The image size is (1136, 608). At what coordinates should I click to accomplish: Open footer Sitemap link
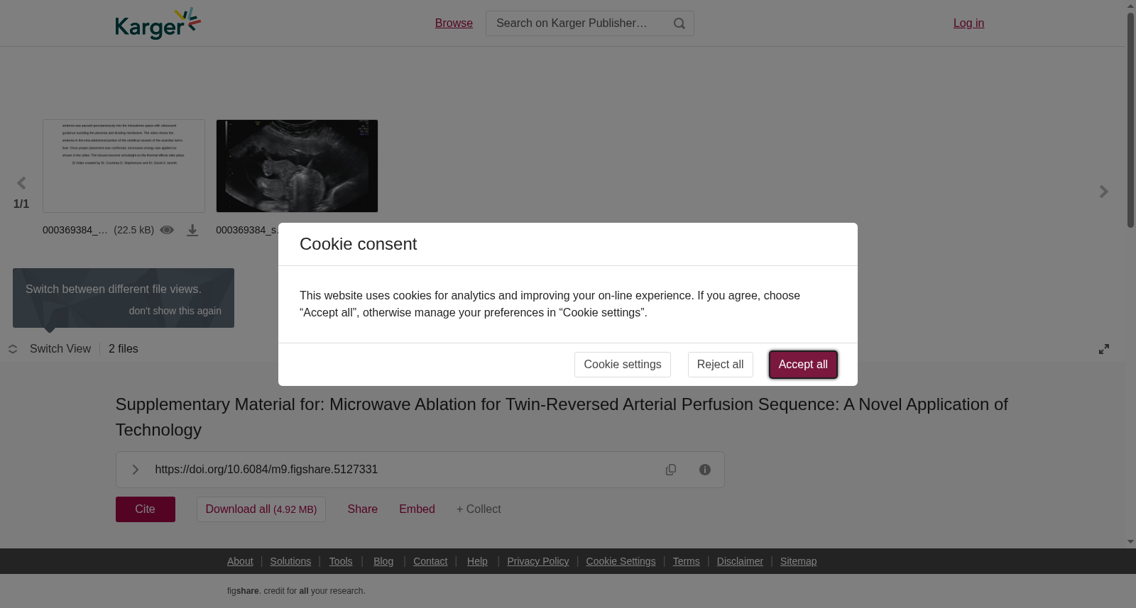[798, 561]
